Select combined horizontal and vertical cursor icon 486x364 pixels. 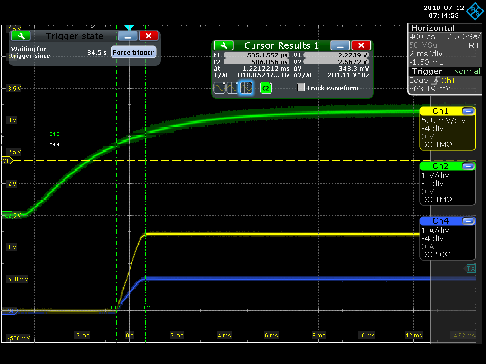246,88
